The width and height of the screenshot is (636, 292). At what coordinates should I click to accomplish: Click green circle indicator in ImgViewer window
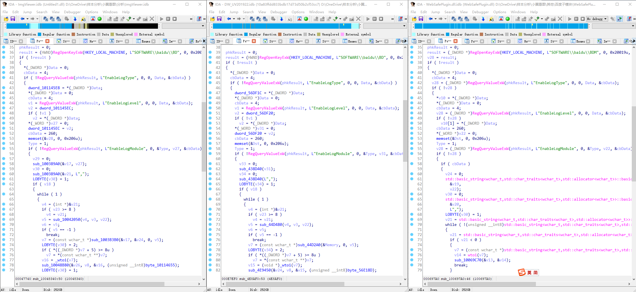[100, 19]
